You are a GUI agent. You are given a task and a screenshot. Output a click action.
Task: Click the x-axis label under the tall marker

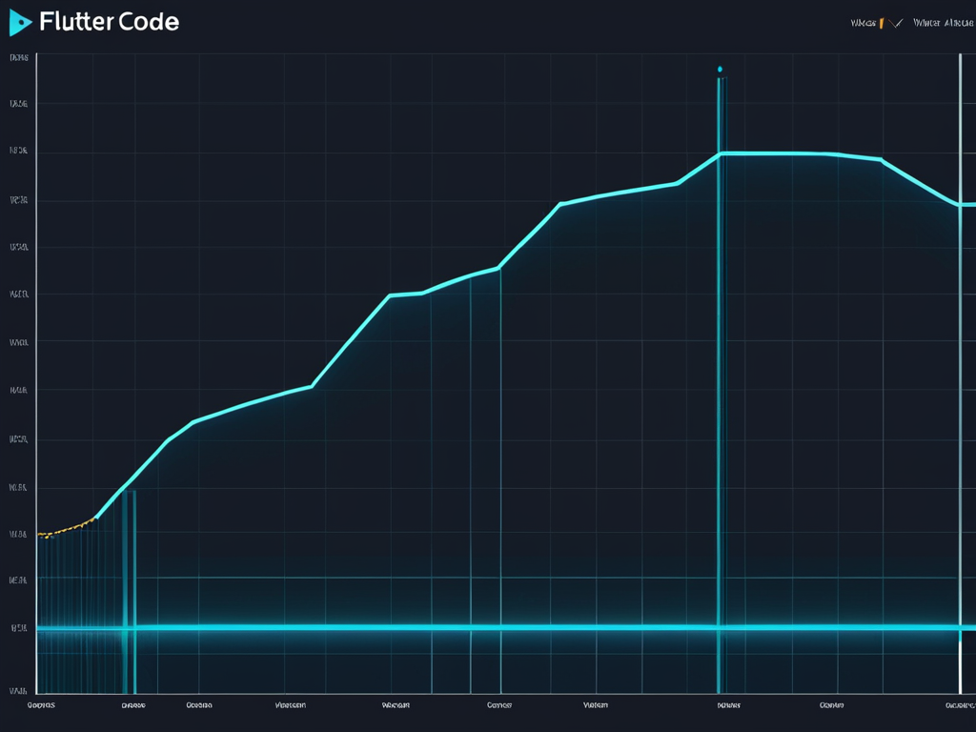[x=728, y=706]
